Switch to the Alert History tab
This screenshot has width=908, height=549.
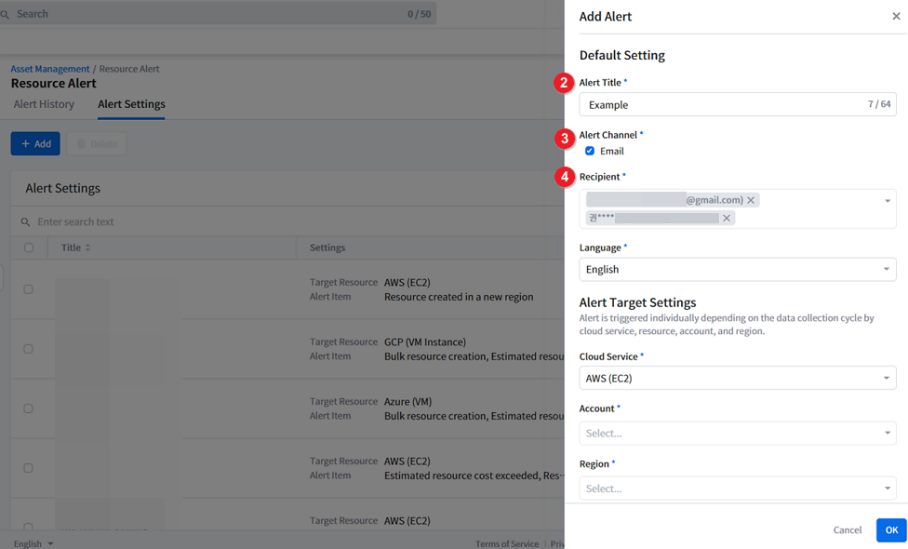(x=44, y=104)
